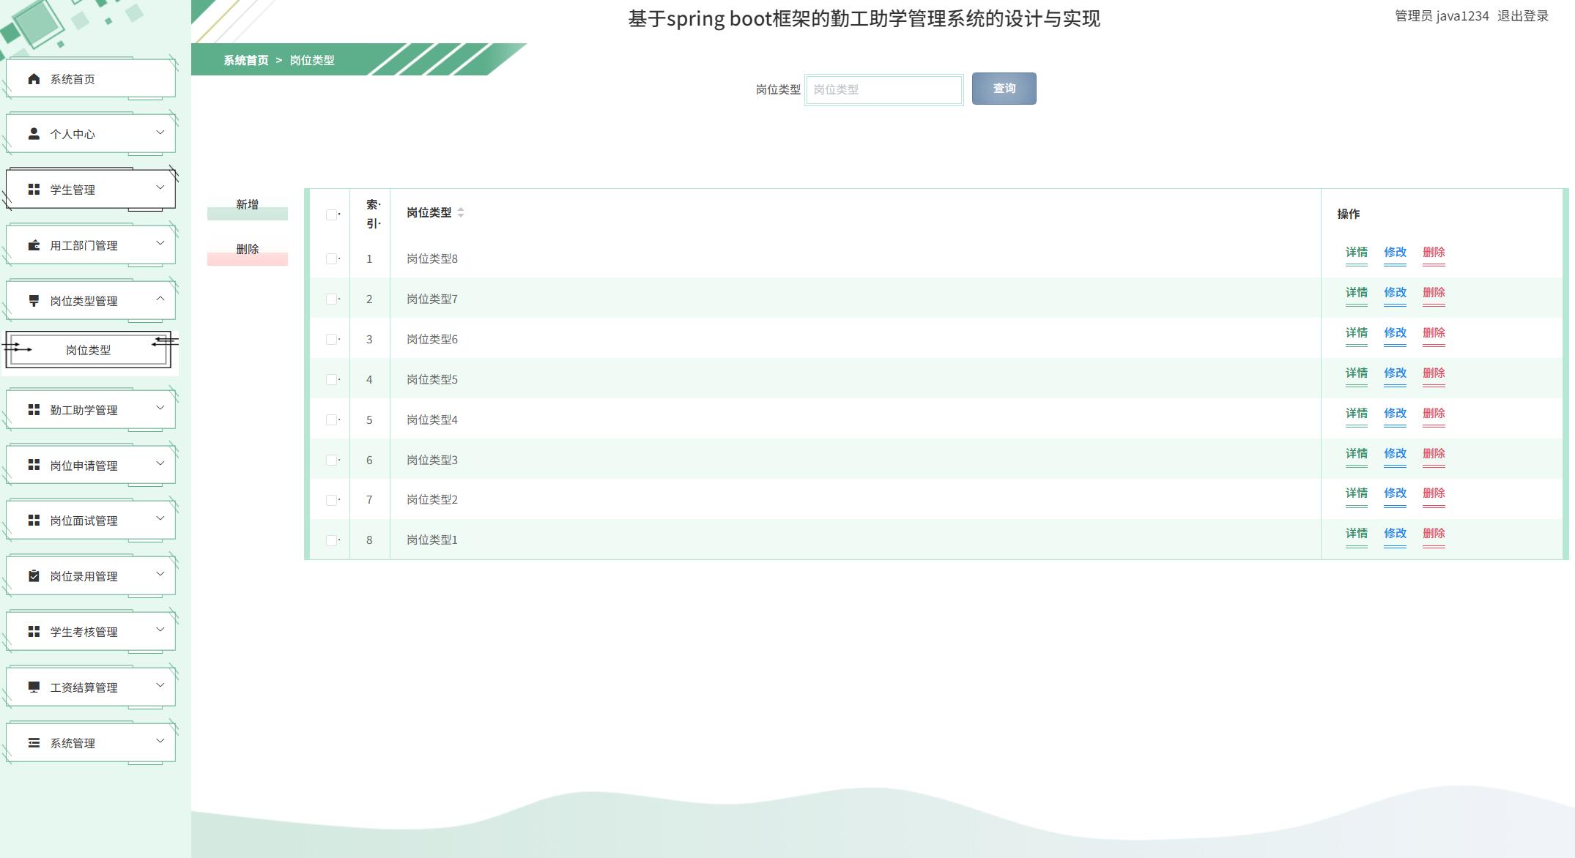Click the monitor icon for 工资结算管理
Screen dimensions: 1575x858
coord(34,687)
